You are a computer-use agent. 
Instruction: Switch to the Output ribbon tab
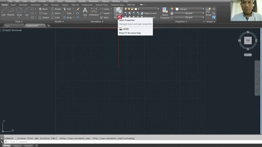[65, 5]
